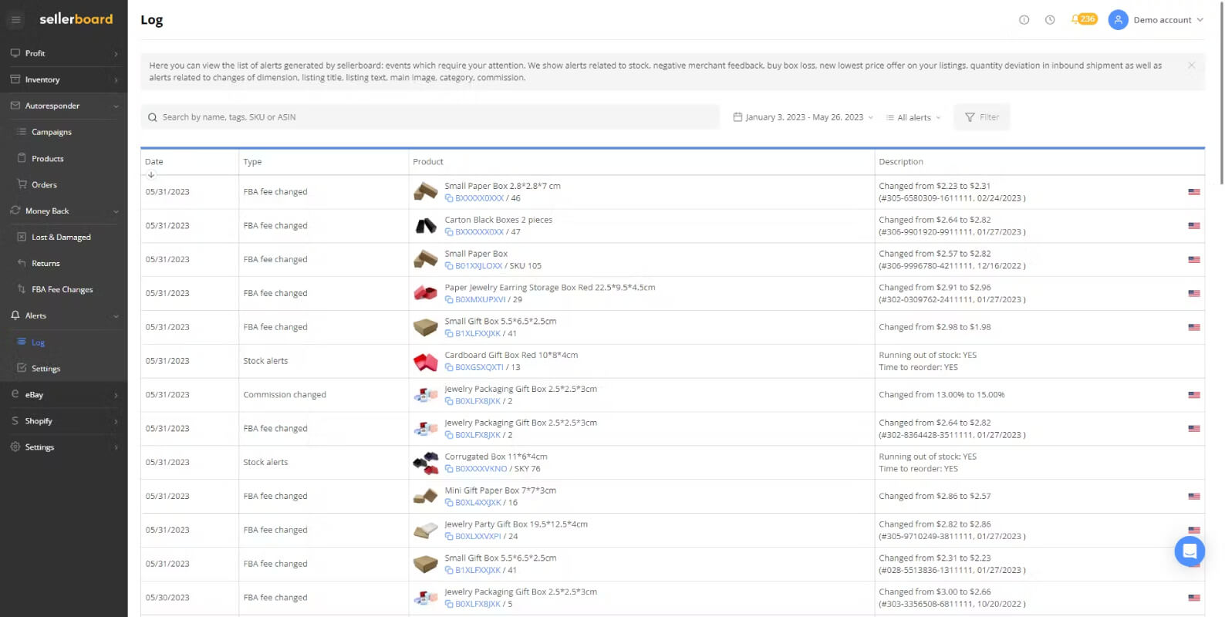Screen dimensions: 1225x617
Task: Dismiss the info banner with X
Action: [x=1191, y=66]
